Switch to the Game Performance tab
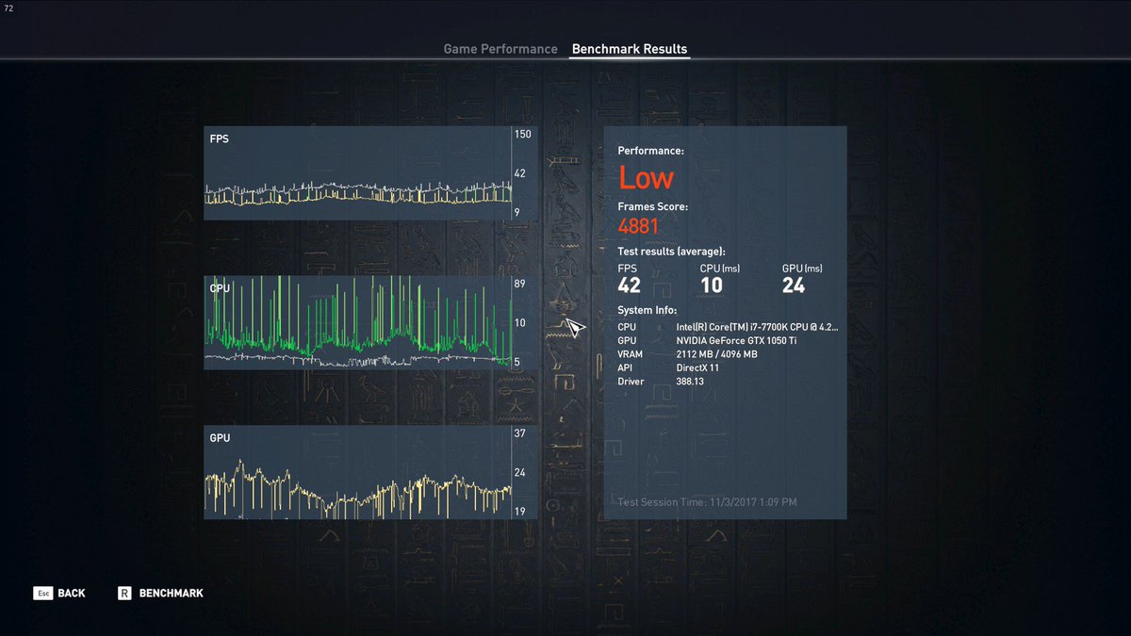1131x636 pixels. point(500,49)
